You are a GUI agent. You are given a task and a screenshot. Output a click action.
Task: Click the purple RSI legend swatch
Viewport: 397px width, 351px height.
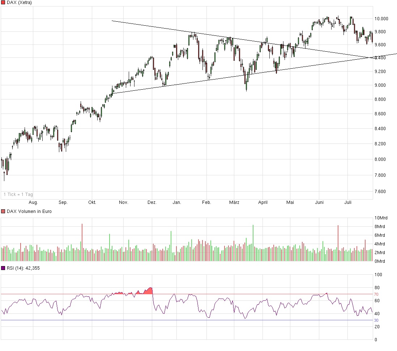tap(3, 268)
